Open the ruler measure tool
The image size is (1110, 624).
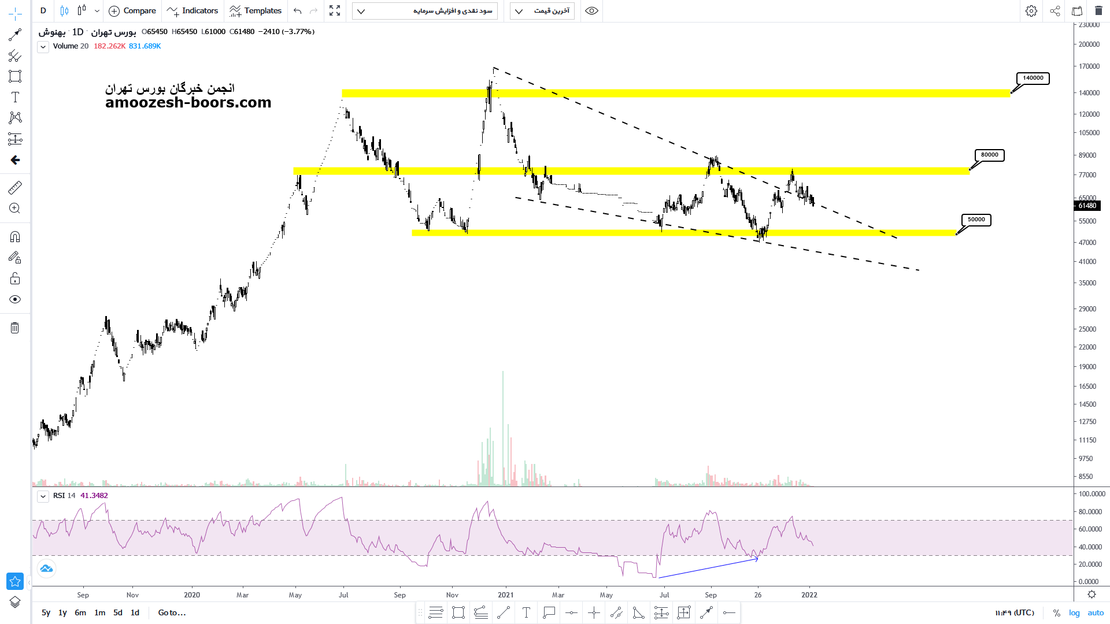15,187
